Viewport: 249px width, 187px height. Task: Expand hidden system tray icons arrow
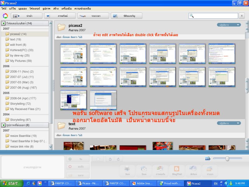(x=226, y=183)
